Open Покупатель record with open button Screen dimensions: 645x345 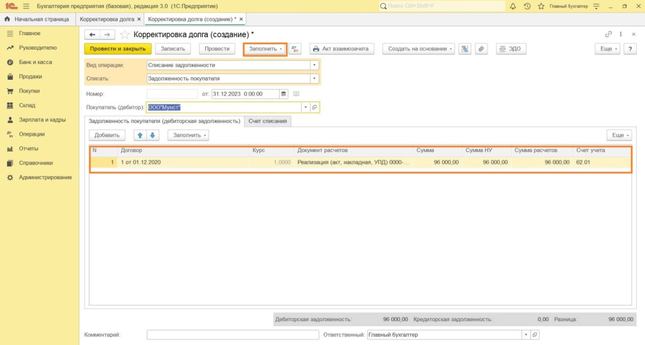point(314,107)
